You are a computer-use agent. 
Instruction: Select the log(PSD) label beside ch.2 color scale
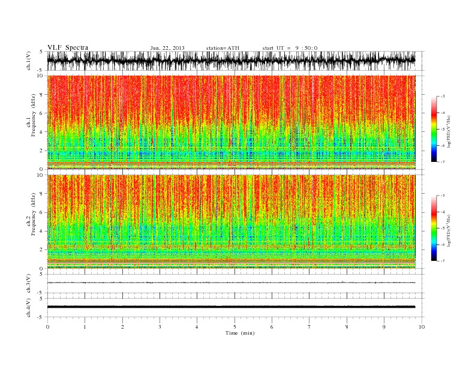pyautogui.click(x=449, y=230)
